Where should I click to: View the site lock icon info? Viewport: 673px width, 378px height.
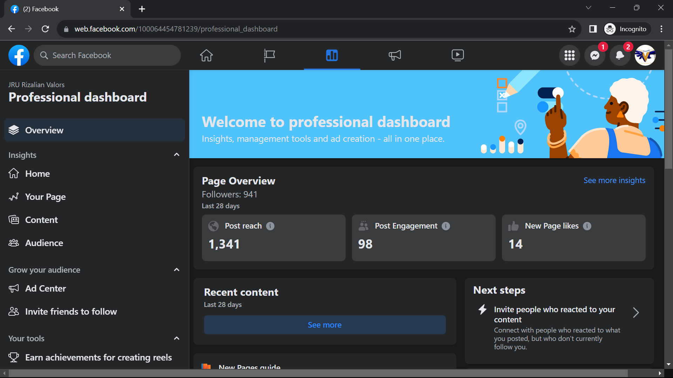pos(66,29)
